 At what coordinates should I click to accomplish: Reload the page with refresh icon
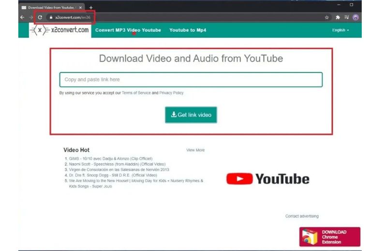tap(40, 17)
